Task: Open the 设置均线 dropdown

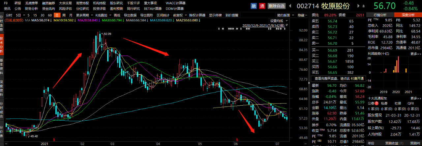Action: [x=279, y=20]
